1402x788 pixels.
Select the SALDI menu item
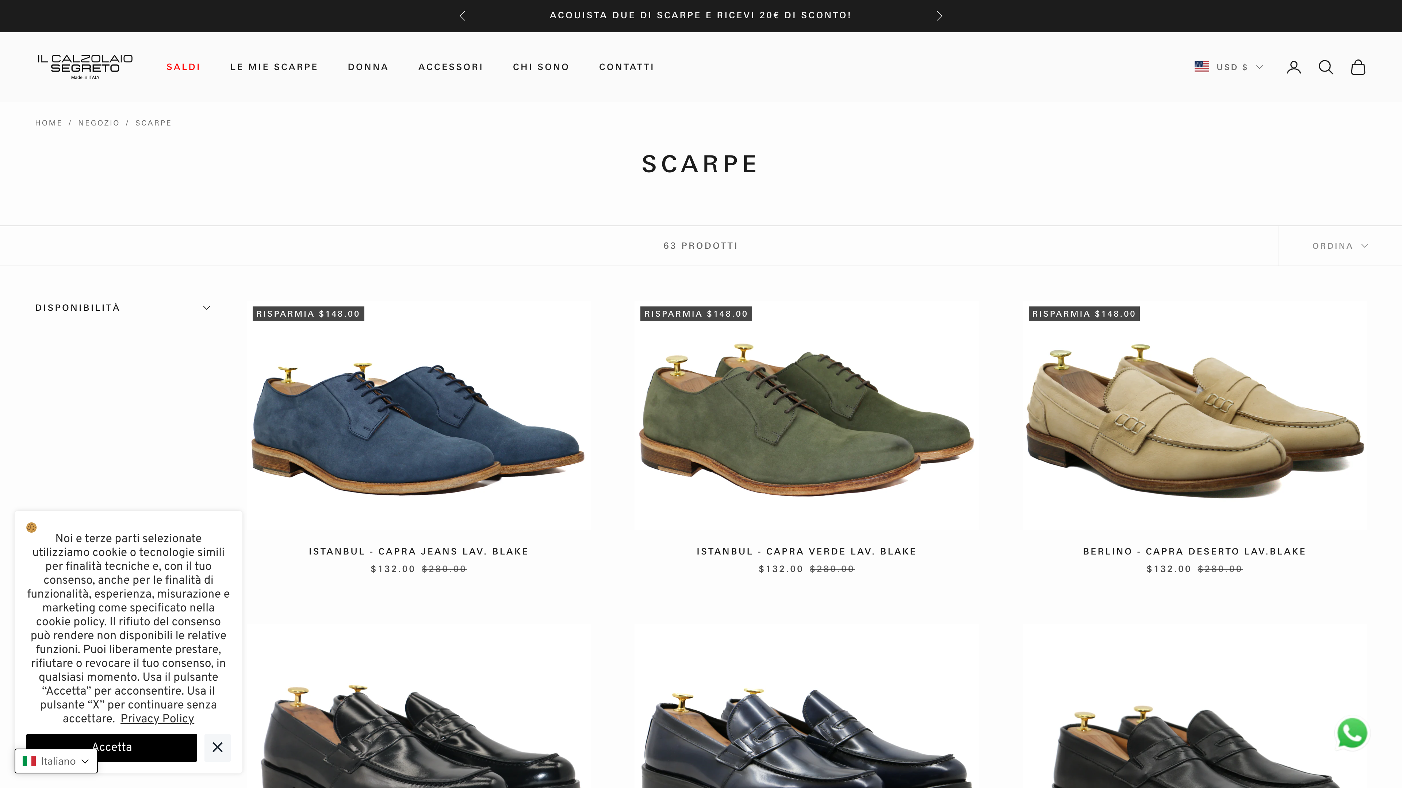tap(183, 67)
